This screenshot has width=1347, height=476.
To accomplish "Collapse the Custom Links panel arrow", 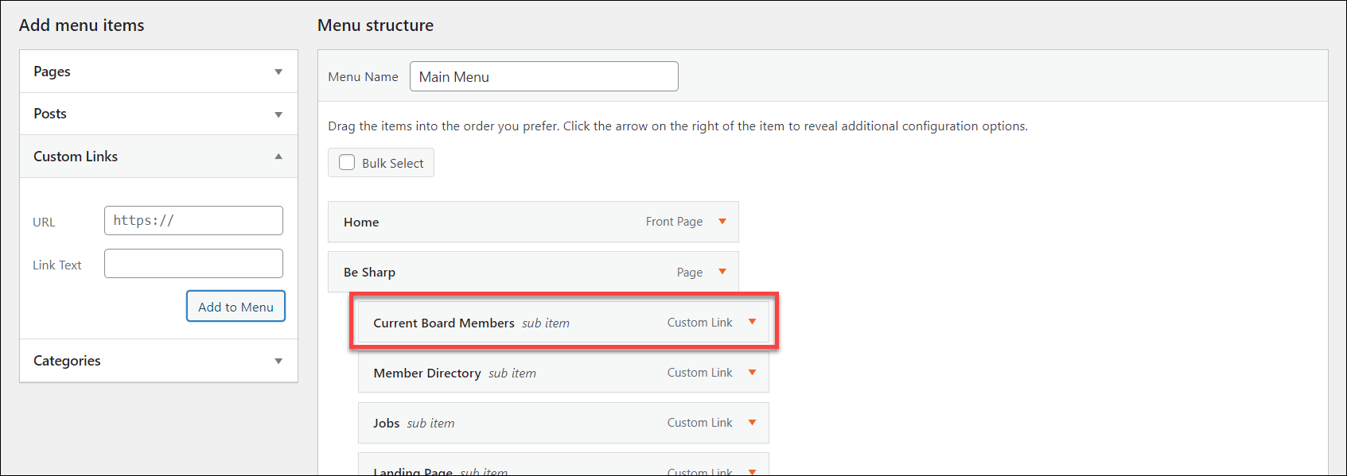I will 278,157.
